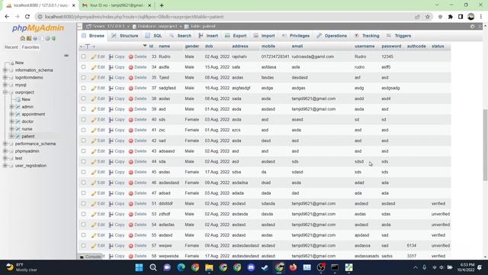Image resolution: width=488 pixels, height=275 pixels.
Task: Open the SQL tab
Action: pos(154,36)
